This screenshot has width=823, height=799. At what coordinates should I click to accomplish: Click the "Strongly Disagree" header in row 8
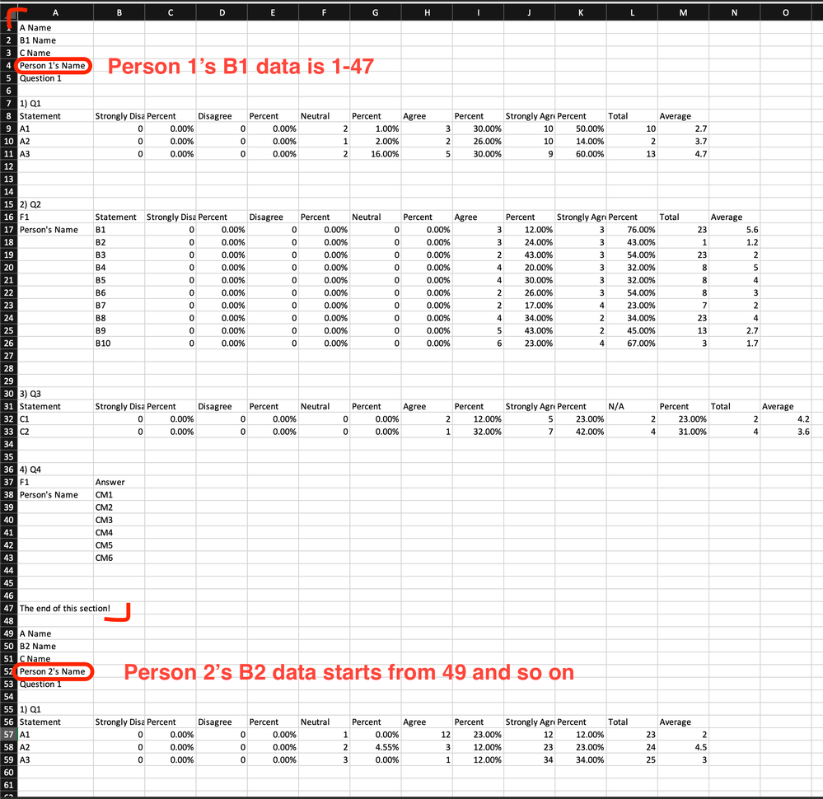tap(119, 115)
